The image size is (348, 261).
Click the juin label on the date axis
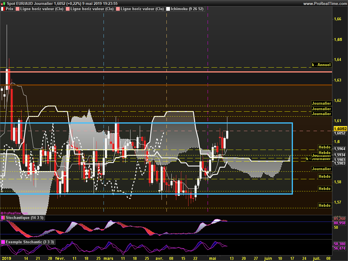tap(268, 258)
